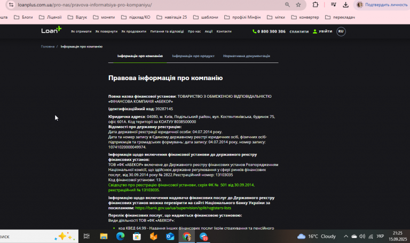Open weather widget 16°C Cloudy
Screen dimensions: 410x243
click(317, 236)
